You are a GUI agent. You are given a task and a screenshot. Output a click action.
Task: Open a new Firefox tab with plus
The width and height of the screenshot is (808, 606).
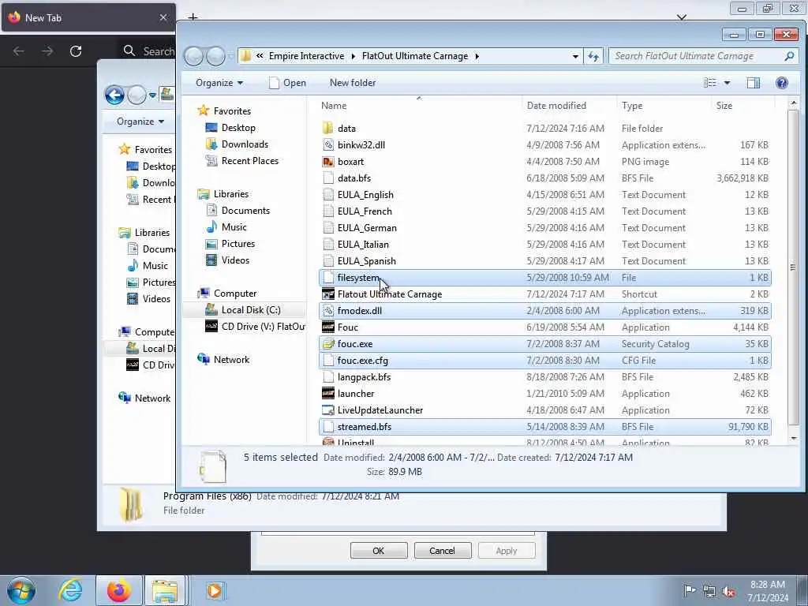[193, 17]
